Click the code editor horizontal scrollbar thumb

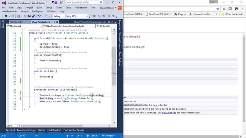pyautogui.click(x=52, y=126)
